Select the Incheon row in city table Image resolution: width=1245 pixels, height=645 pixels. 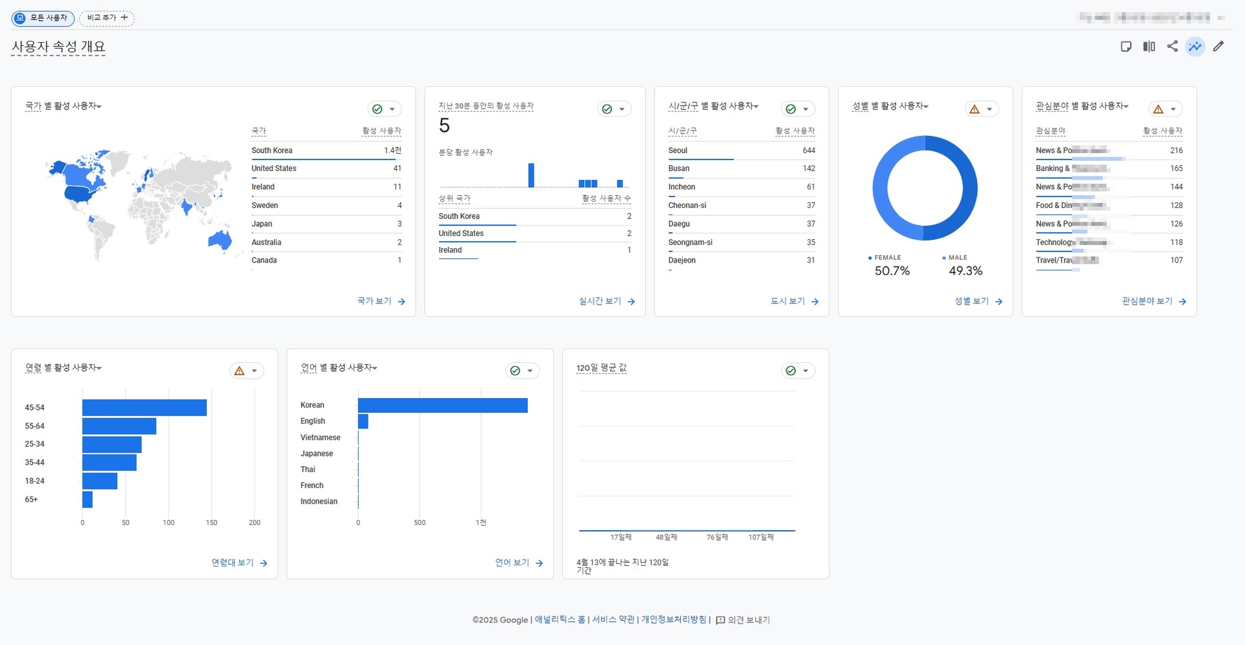point(742,187)
